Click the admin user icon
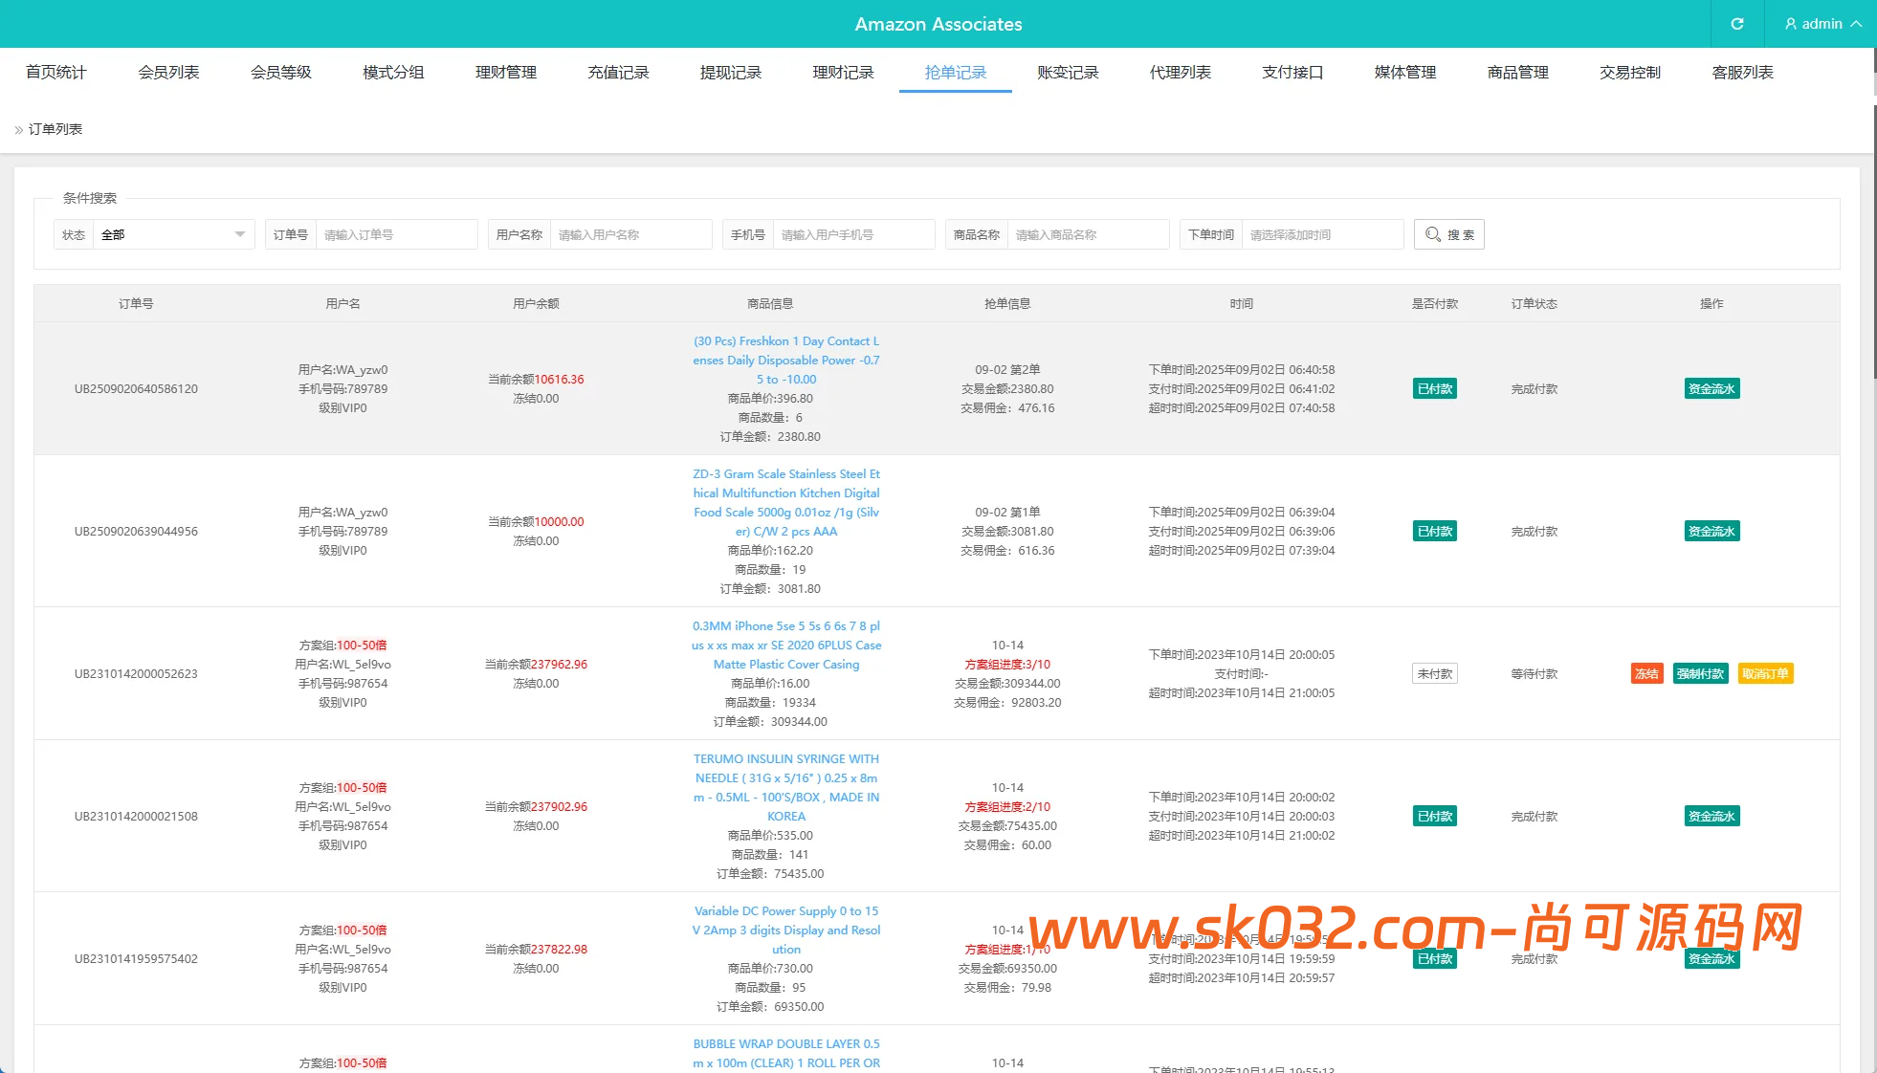This screenshot has width=1877, height=1073. [x=1791, y=24]
